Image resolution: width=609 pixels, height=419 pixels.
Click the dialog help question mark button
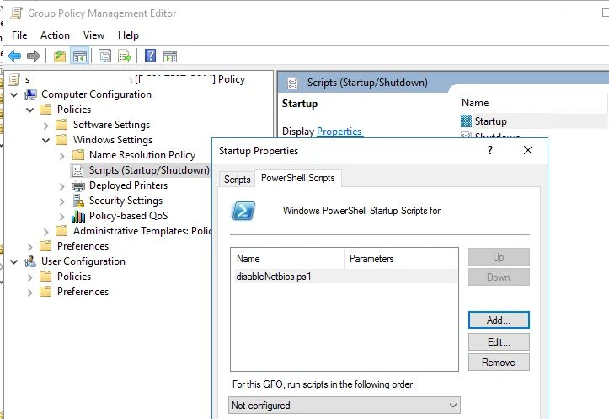tap(490, 150)
